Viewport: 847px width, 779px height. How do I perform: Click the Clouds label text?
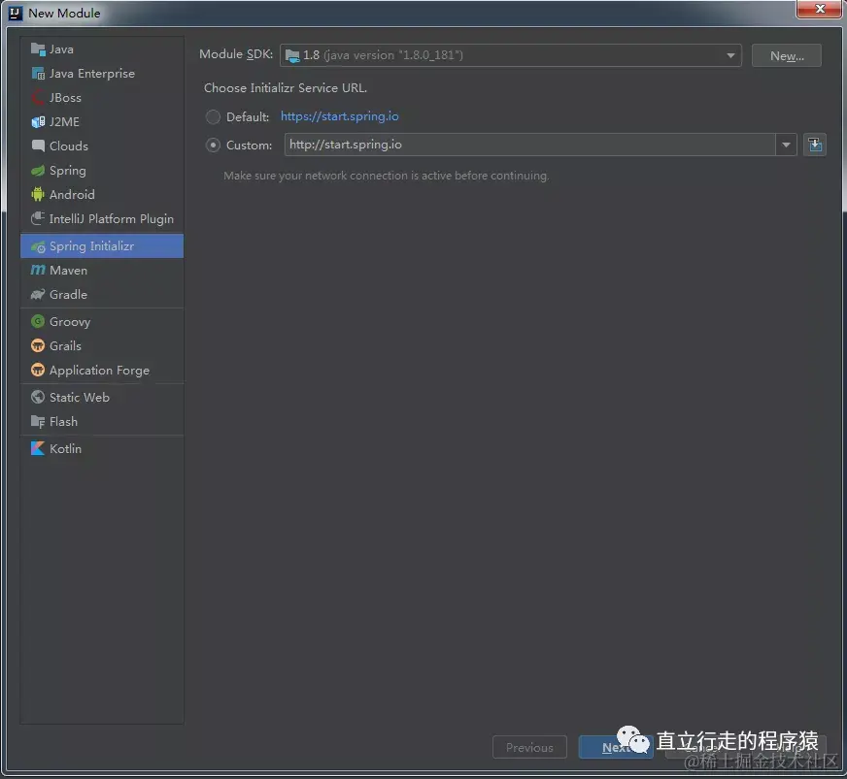(x=69, y=146)
